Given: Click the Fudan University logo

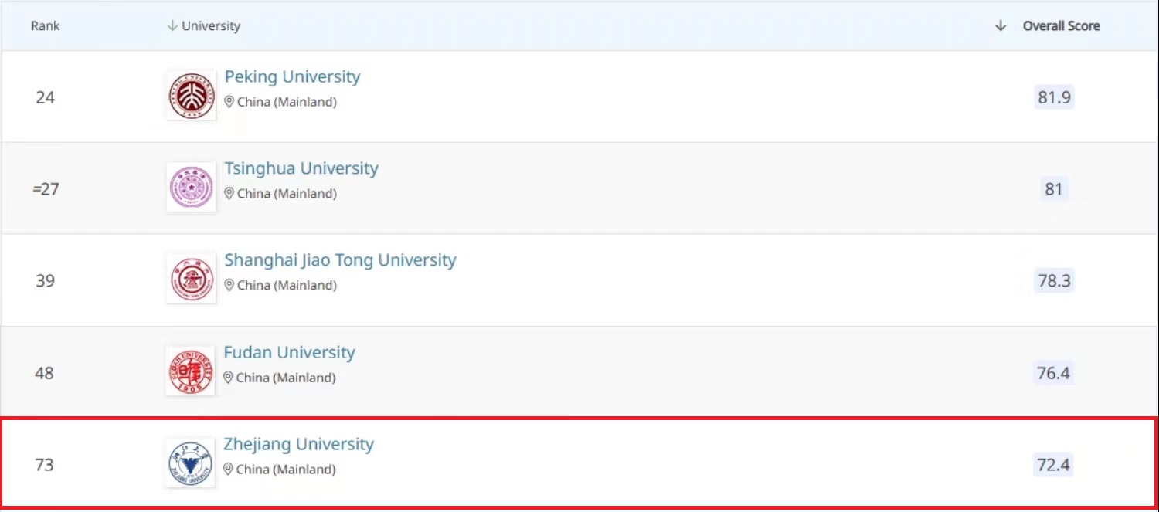Looking at the screenshot, I should (190, 371).
